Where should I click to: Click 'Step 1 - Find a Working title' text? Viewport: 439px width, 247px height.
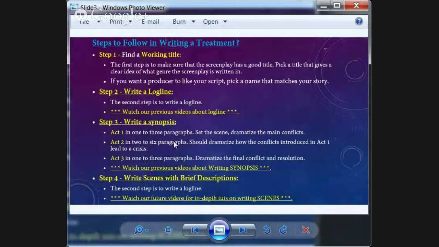point(140,55)
